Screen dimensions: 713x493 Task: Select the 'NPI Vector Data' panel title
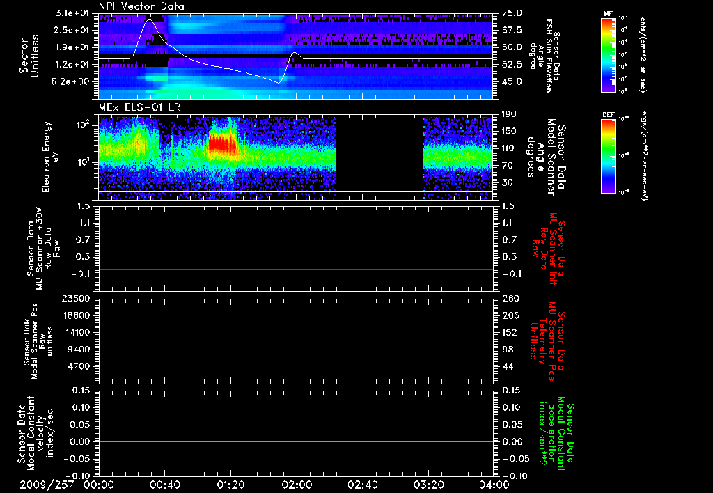tap(141, 6)
